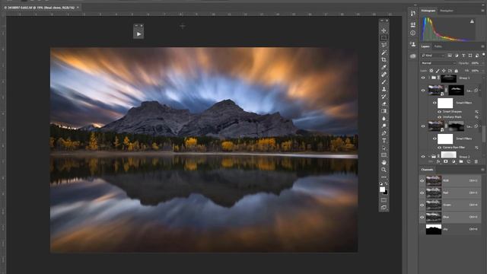
Task: Click the Delete layer trash button
Action: click(x=476, y=162)
